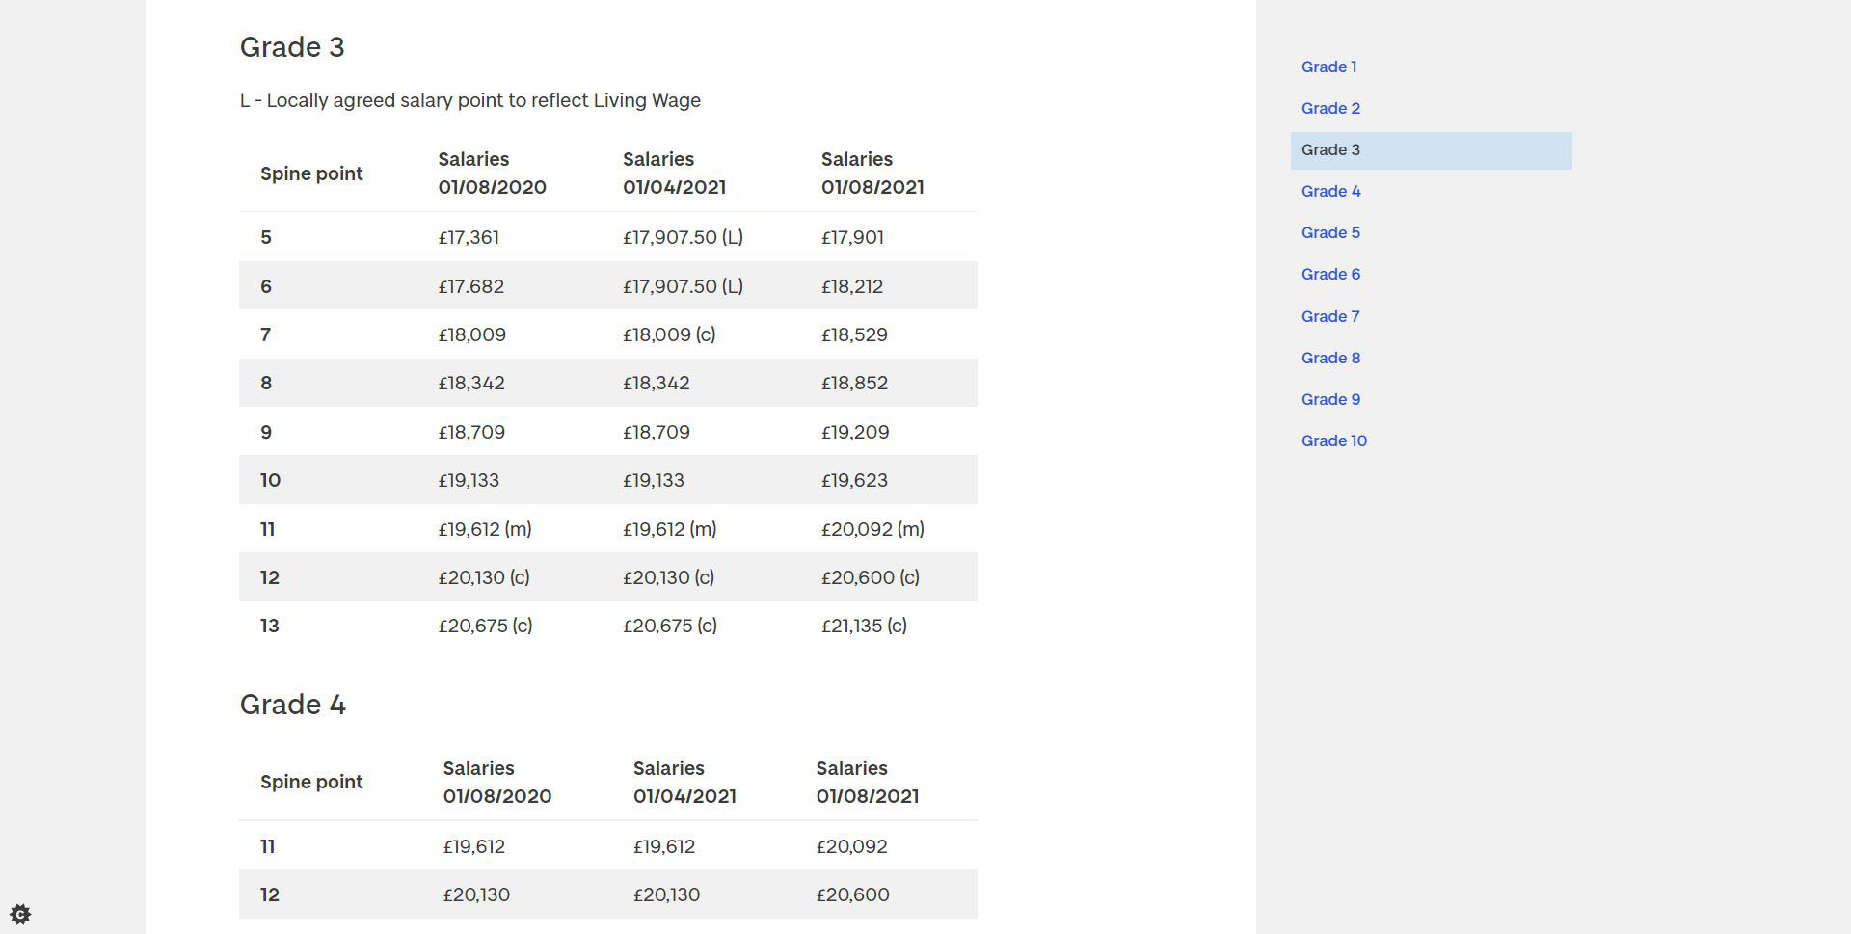
Task: Jump to Grade 1 in sidebar
Action: (1328, 67)
